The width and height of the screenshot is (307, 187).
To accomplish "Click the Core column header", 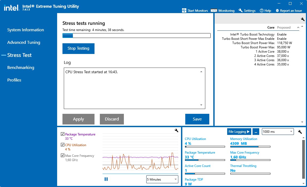I will pyautogui.click(x=271, y=28).
